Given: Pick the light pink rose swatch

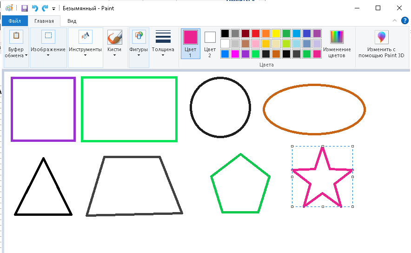Looking at the screenshot, I should tap(256, 44).
